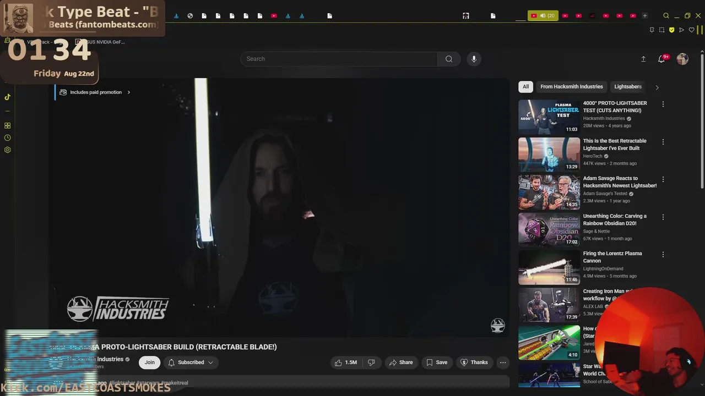Open options for Adam Savage Reacts video
Image resolution: width=705 pixels, height=396 pixels.
(663, 179)
